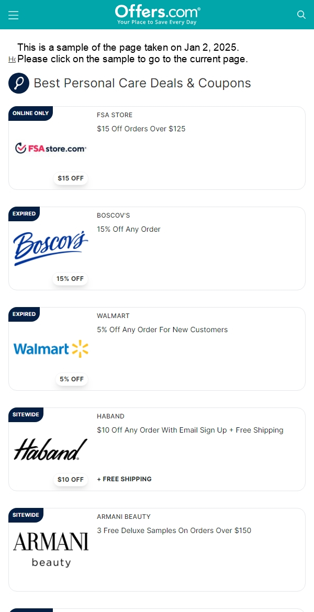Click the FSAstore.com logo
The image size is (314, 612).
point(51,149)
